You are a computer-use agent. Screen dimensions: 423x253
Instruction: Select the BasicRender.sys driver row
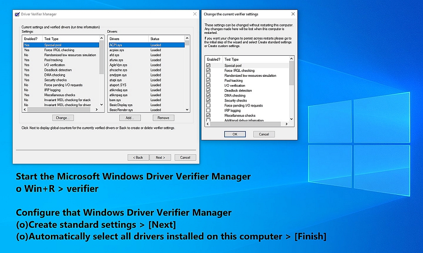coord(147,110)
